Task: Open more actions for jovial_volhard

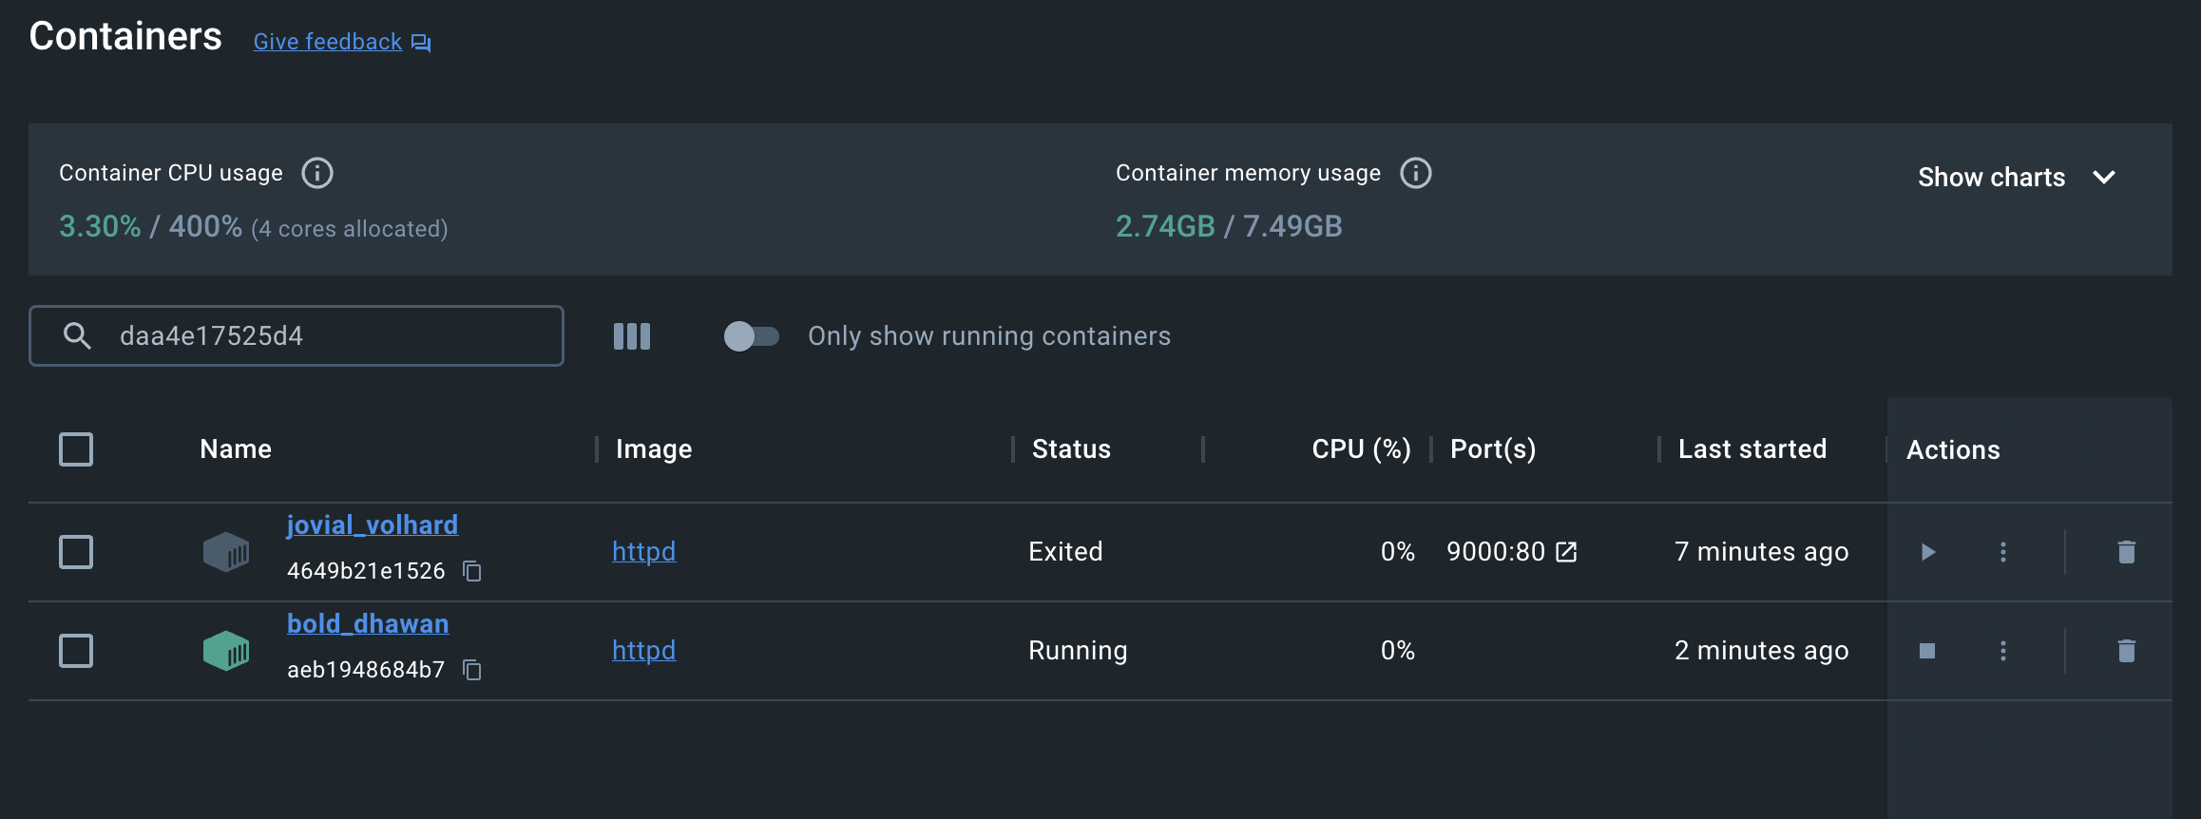Action: [2002, 552]
